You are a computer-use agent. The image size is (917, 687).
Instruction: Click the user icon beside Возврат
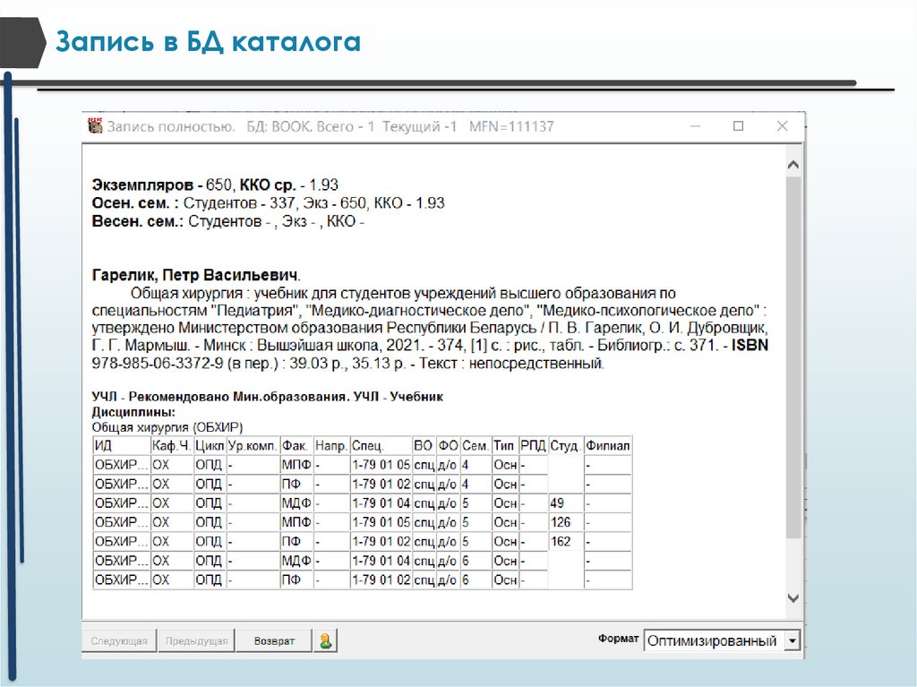tap(326, 641)
